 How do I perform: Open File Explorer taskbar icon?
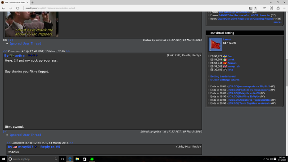(x=77, y=159)
